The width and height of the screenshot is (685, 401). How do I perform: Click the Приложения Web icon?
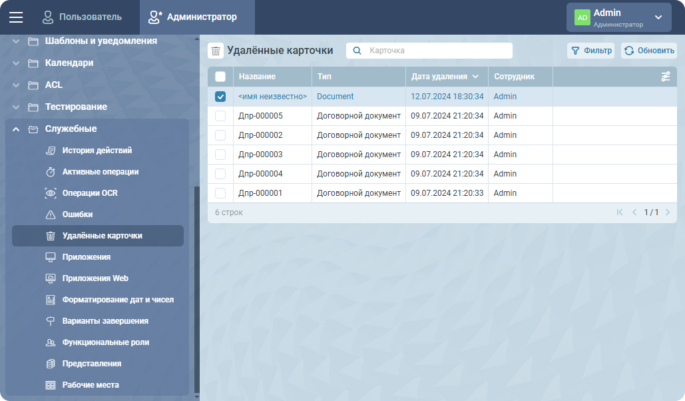pos(51,278)
